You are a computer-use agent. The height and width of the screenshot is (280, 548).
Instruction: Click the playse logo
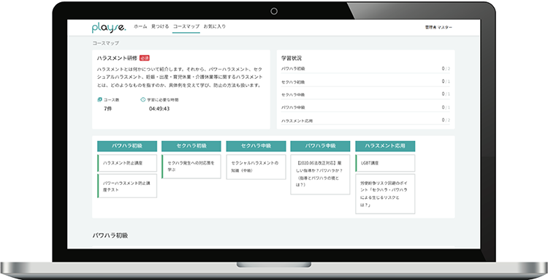[x=109, y=28]
